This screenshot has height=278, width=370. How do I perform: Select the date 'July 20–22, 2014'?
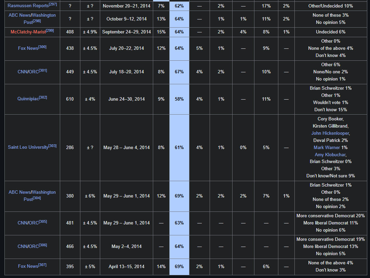click(127, 48)
